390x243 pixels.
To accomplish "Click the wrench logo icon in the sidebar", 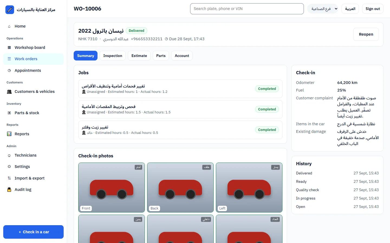I will pyautogui.click(x=10, y=10).
